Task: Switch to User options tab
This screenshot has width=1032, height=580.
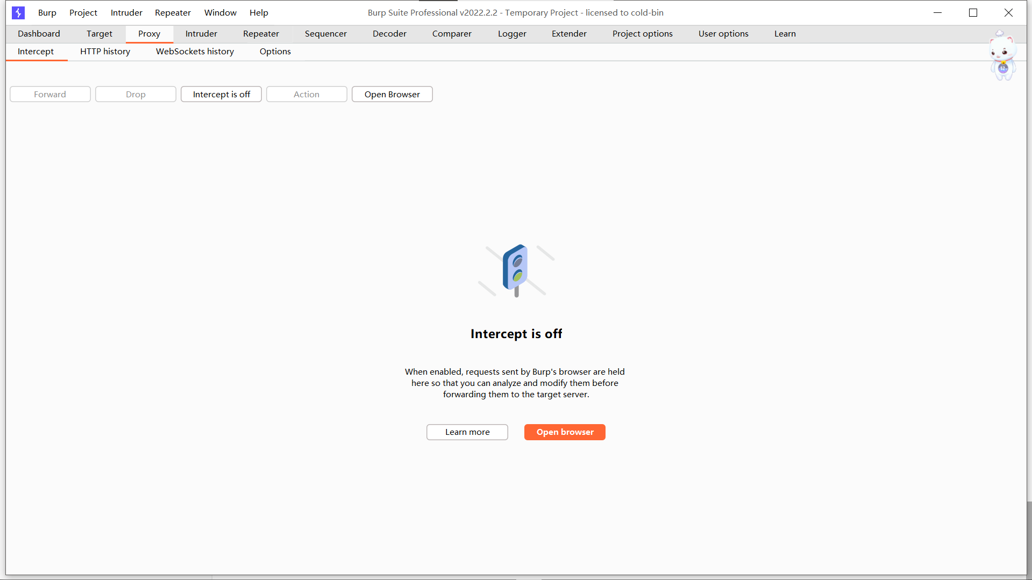Action: 723,33
